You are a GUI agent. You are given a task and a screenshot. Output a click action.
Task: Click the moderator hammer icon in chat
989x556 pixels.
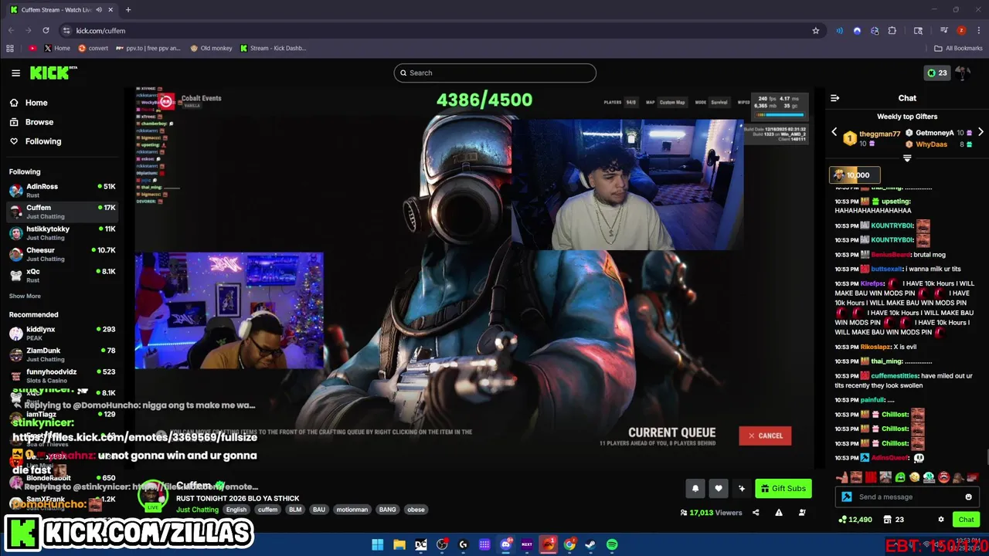(846, 497)
